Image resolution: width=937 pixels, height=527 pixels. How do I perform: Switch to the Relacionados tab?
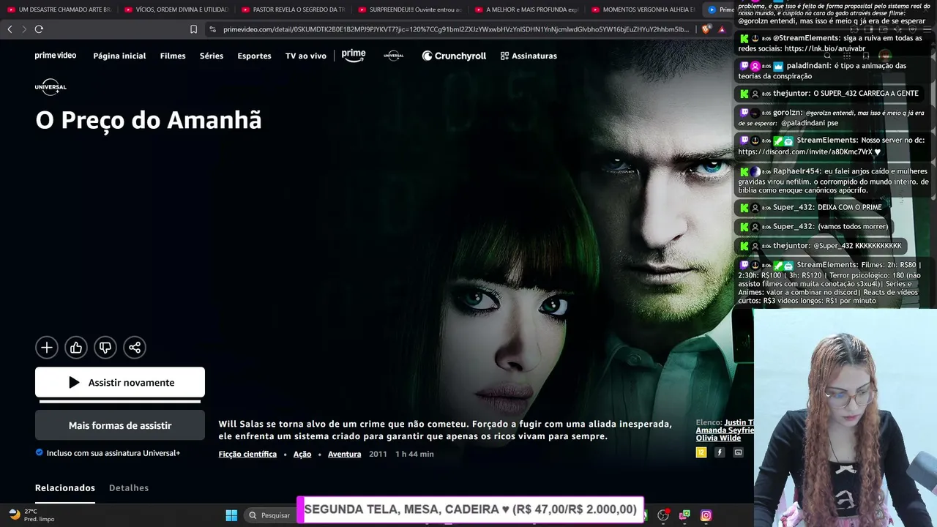coord(65,487)
